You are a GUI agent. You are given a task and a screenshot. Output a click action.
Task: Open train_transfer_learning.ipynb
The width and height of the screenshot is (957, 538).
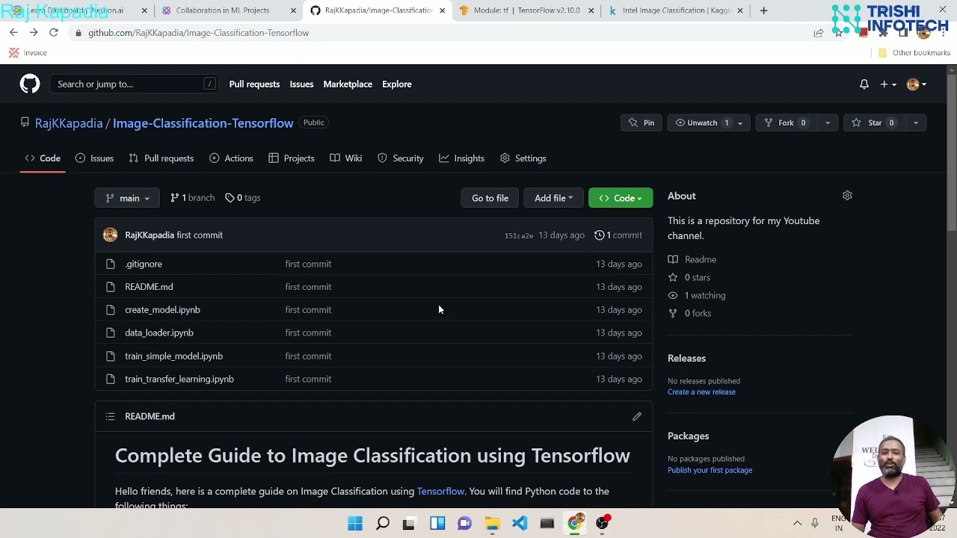[179, 379]
